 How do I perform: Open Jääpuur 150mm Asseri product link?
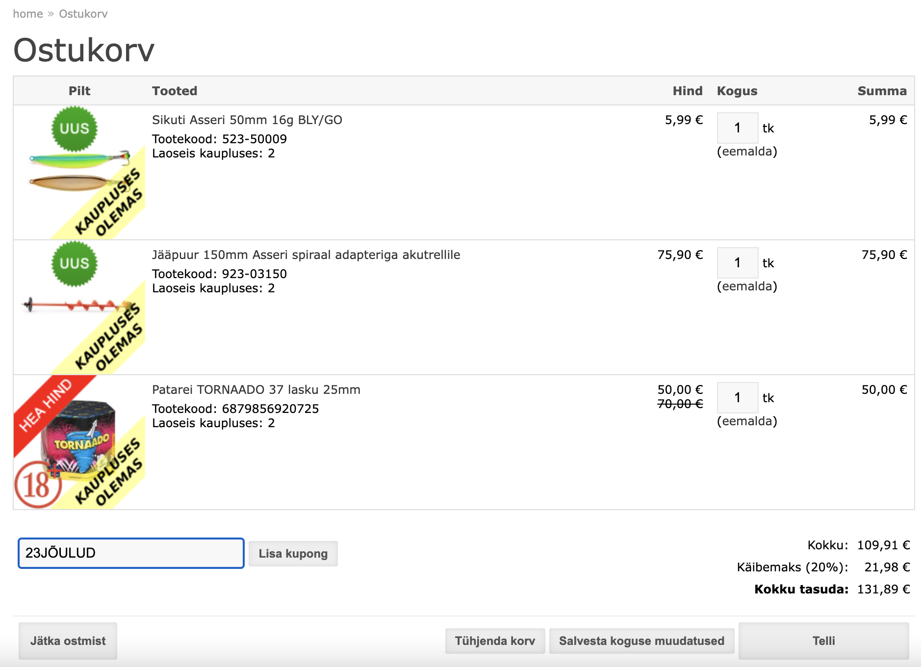[306, 255]
